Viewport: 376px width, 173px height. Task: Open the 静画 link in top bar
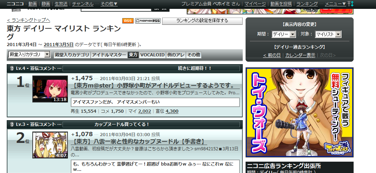coord(46,4)
